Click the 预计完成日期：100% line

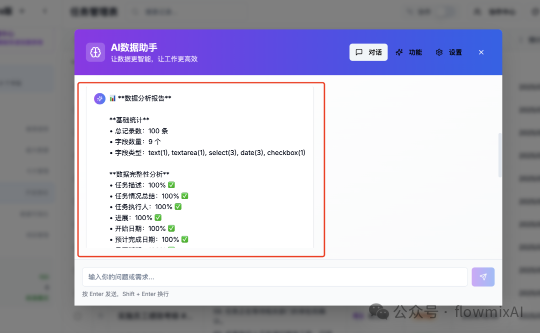pos(149,240)
